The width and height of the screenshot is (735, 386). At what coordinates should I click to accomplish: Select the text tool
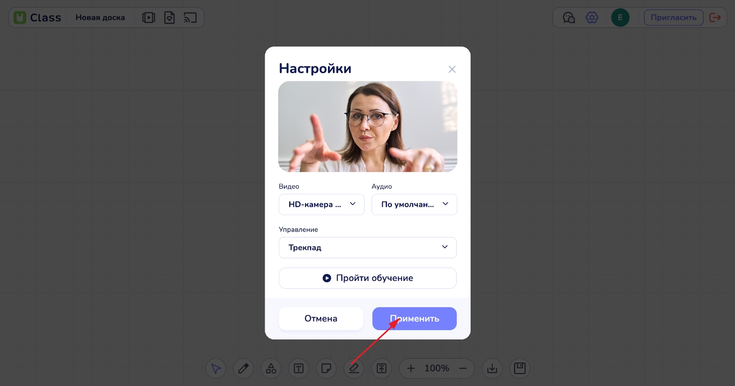(x=299, y=369)
